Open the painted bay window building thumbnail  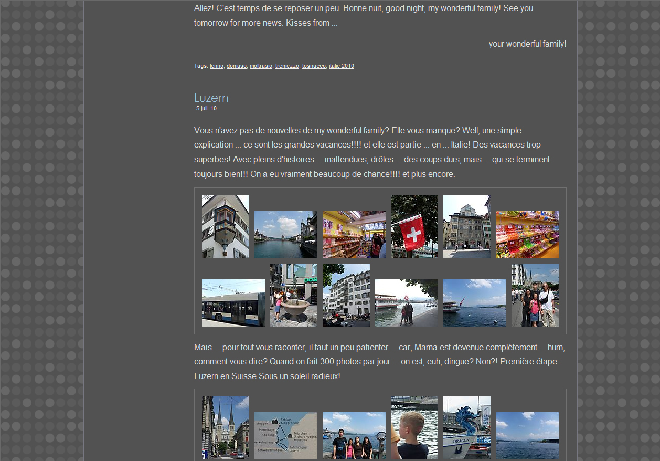[x=226, y=227]
